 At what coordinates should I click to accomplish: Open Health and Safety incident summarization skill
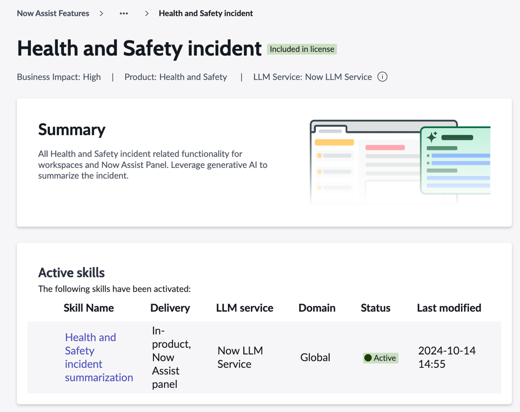99,357
